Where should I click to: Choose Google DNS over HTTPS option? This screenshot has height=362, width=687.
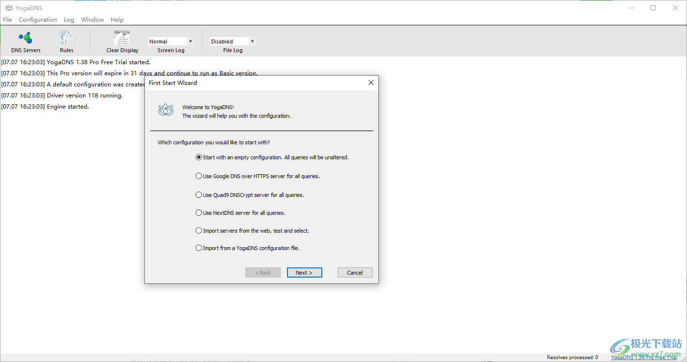click(x=258, y=176)
